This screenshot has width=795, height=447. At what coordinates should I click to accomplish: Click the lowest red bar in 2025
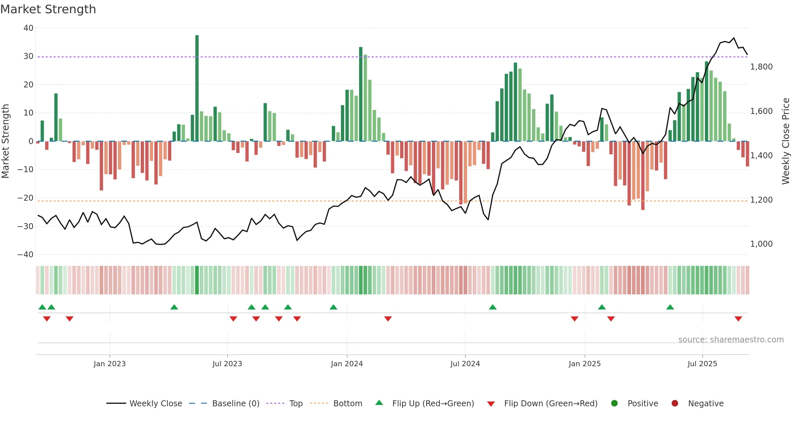coord(643,175)
